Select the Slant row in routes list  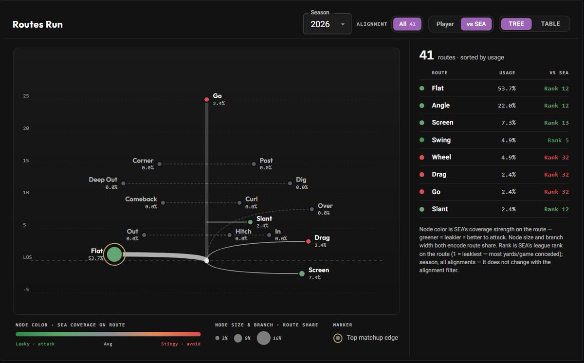click(493, 209)
